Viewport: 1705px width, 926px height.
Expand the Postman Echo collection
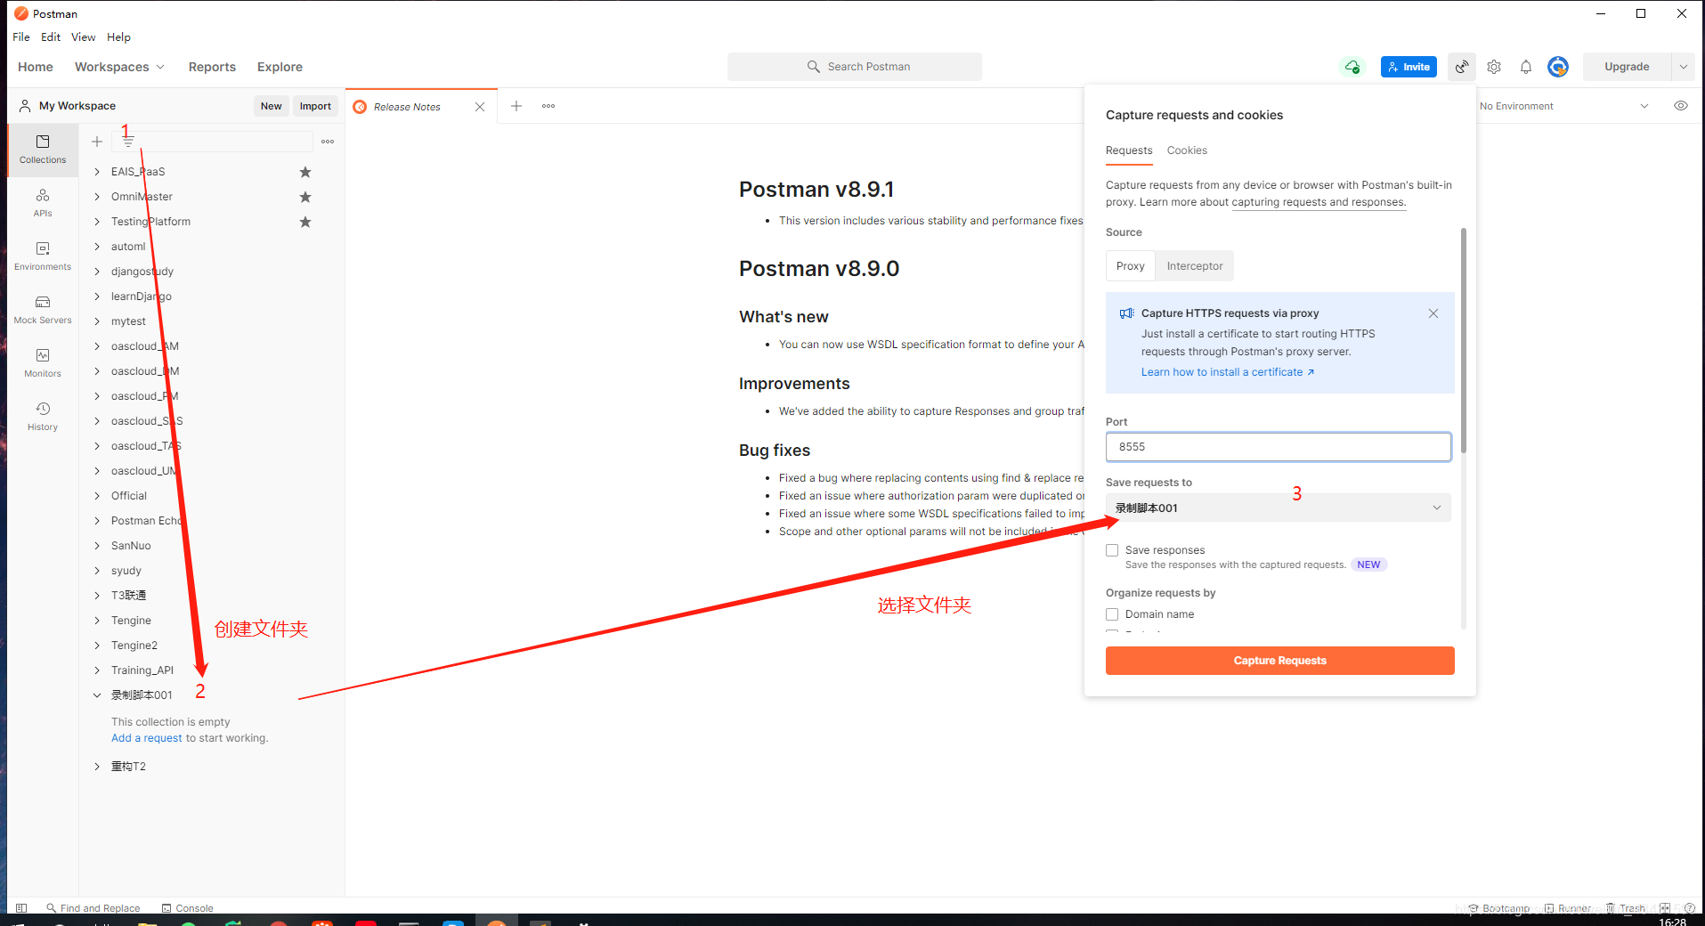[x=97, y=521]
